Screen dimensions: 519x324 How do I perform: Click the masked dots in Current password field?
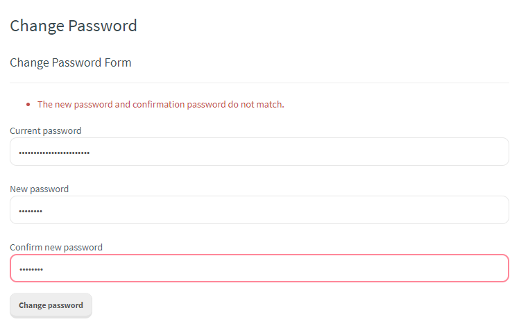[54, 153]
